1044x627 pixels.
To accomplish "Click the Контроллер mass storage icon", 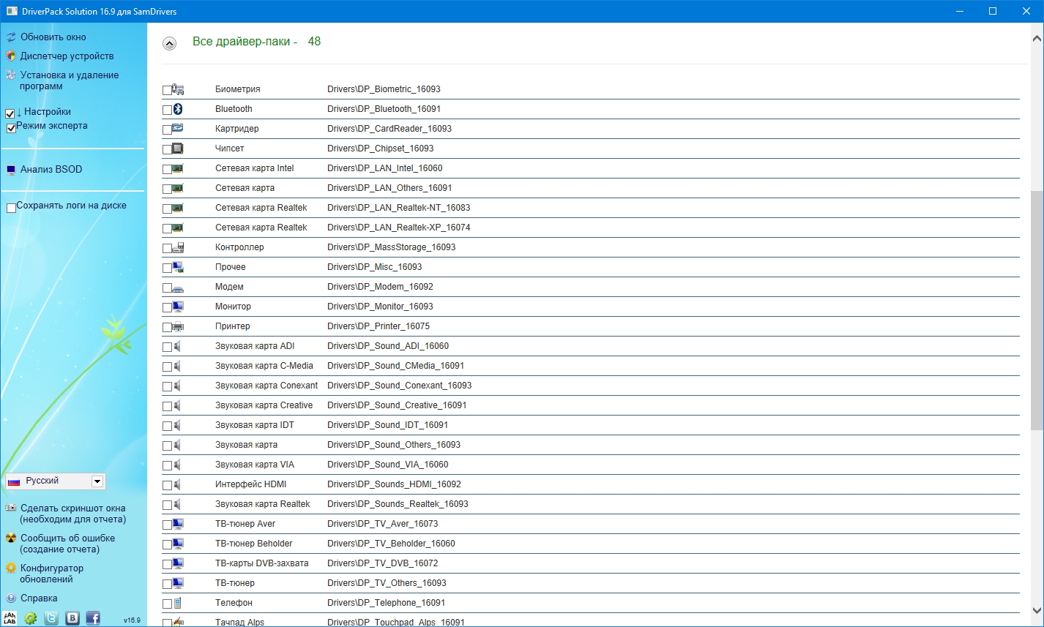I will [178, 247].
